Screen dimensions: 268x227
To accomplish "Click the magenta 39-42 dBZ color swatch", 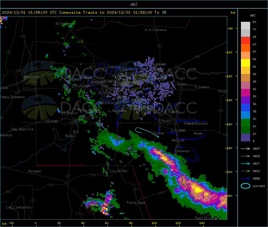I will tap(245, 92).
